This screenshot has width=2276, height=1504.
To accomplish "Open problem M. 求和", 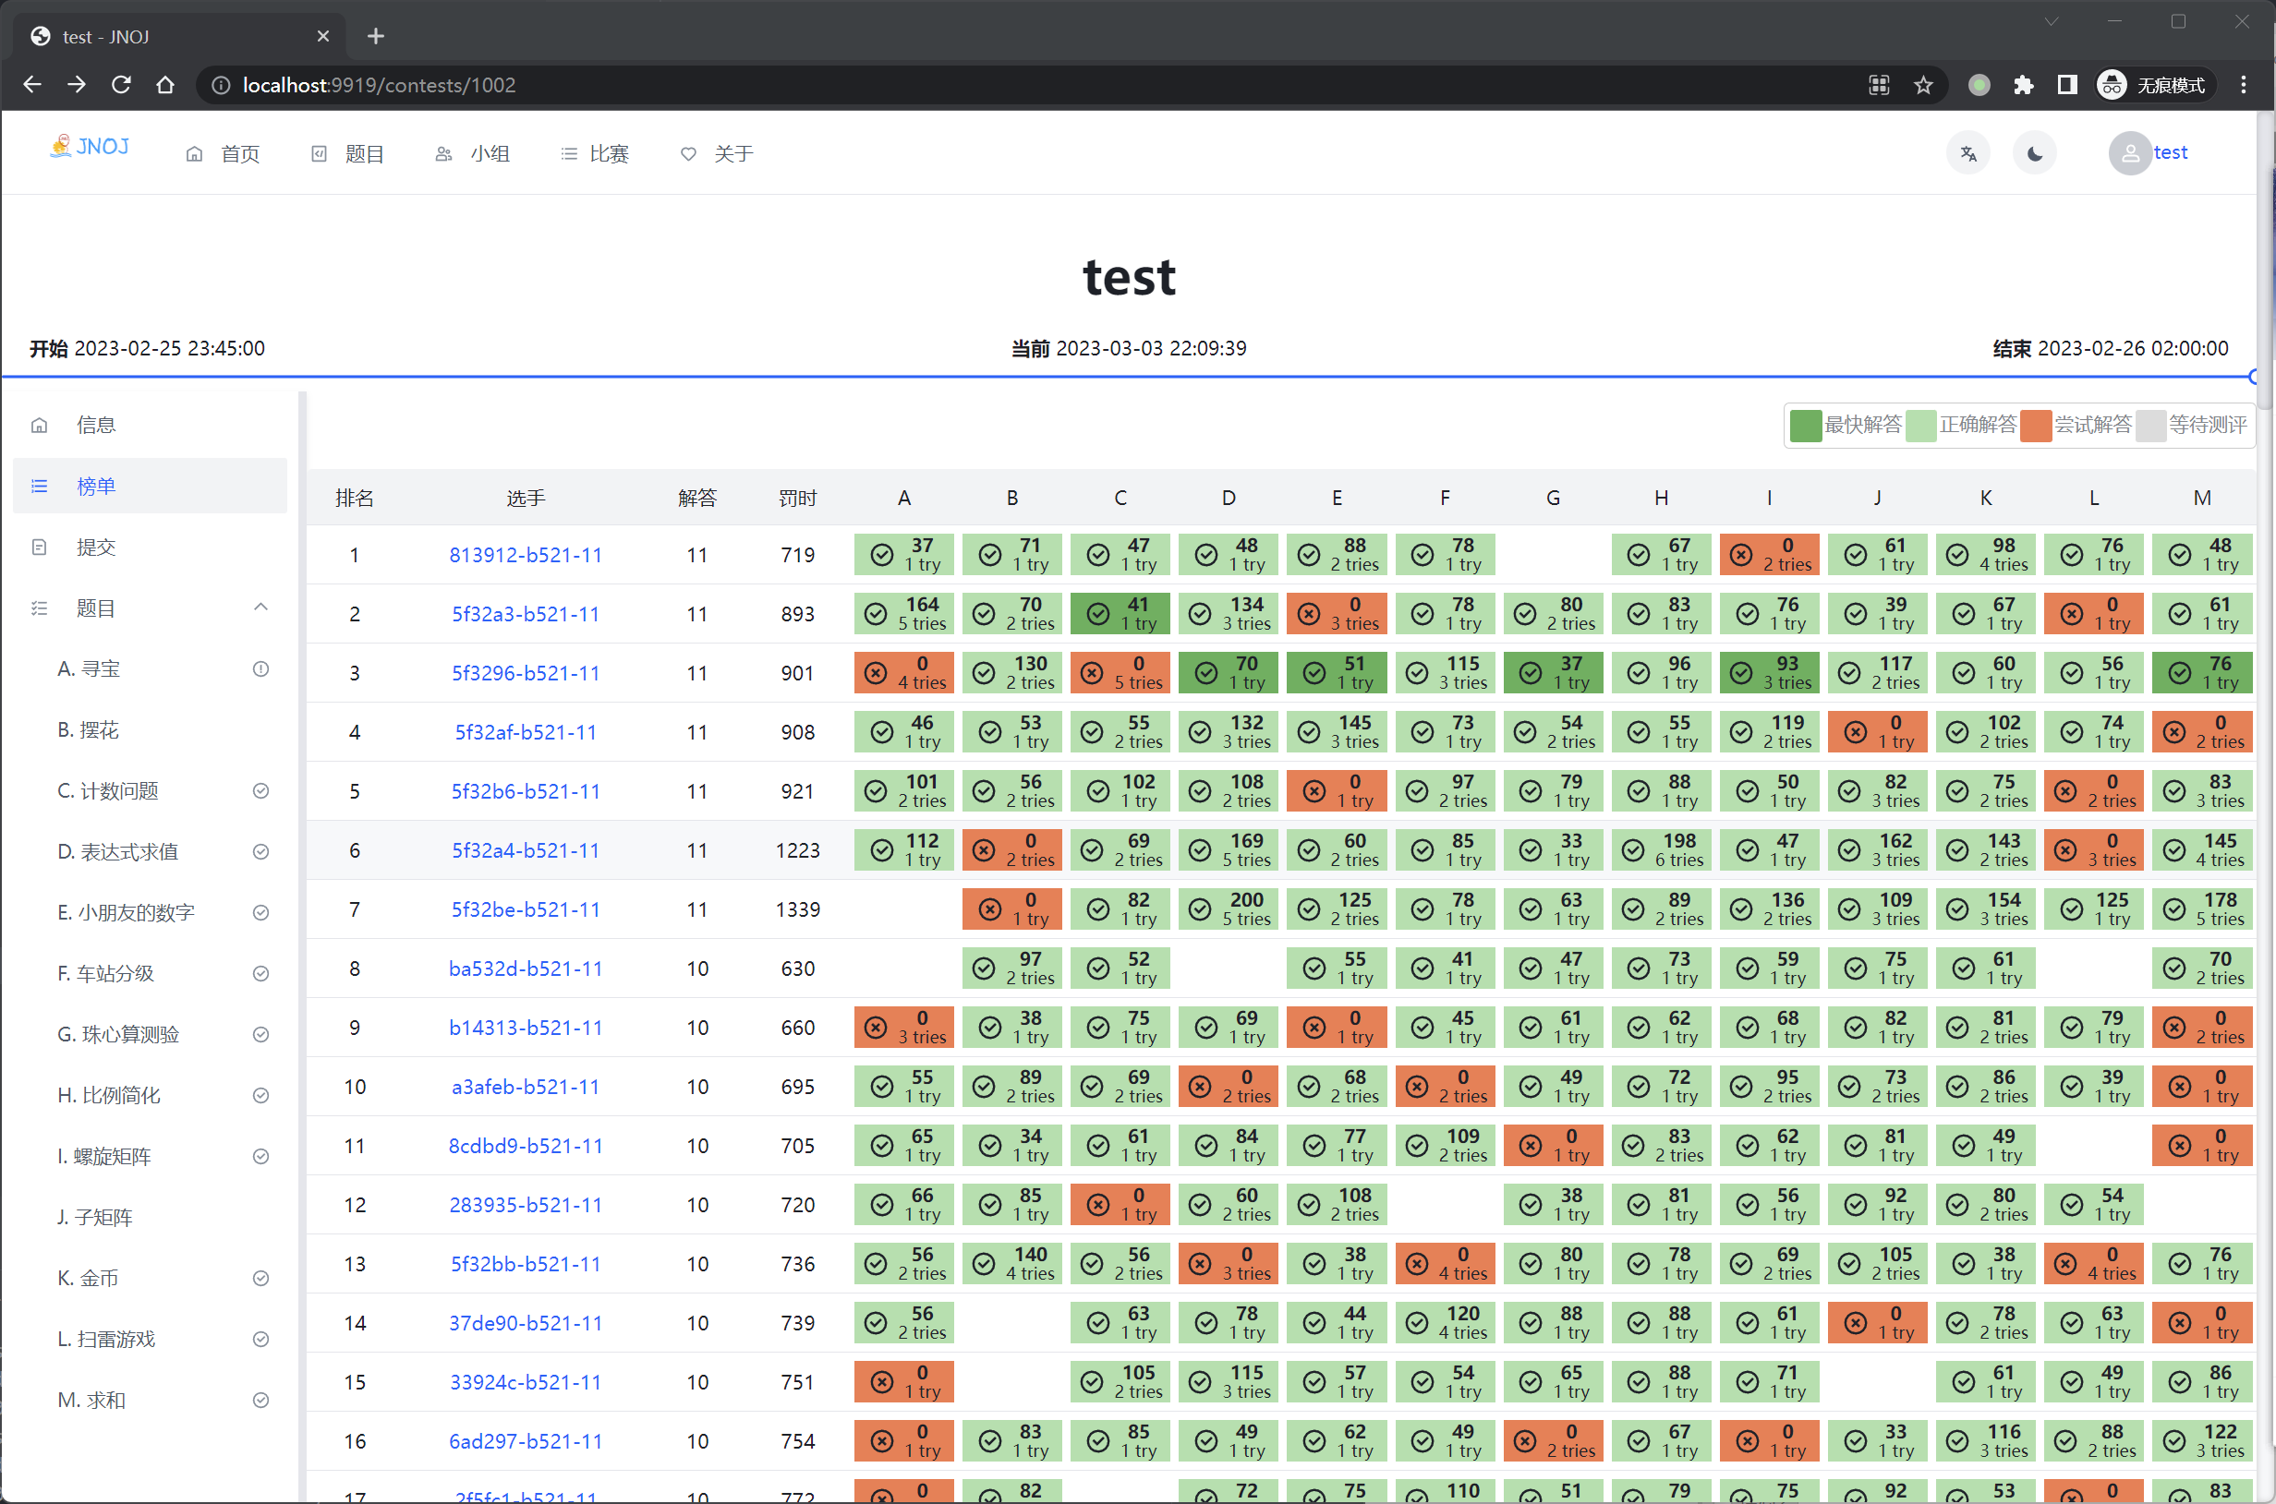I will point(151,1400).
